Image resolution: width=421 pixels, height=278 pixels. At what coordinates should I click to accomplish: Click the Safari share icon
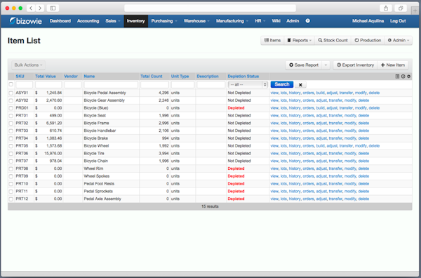386,8
